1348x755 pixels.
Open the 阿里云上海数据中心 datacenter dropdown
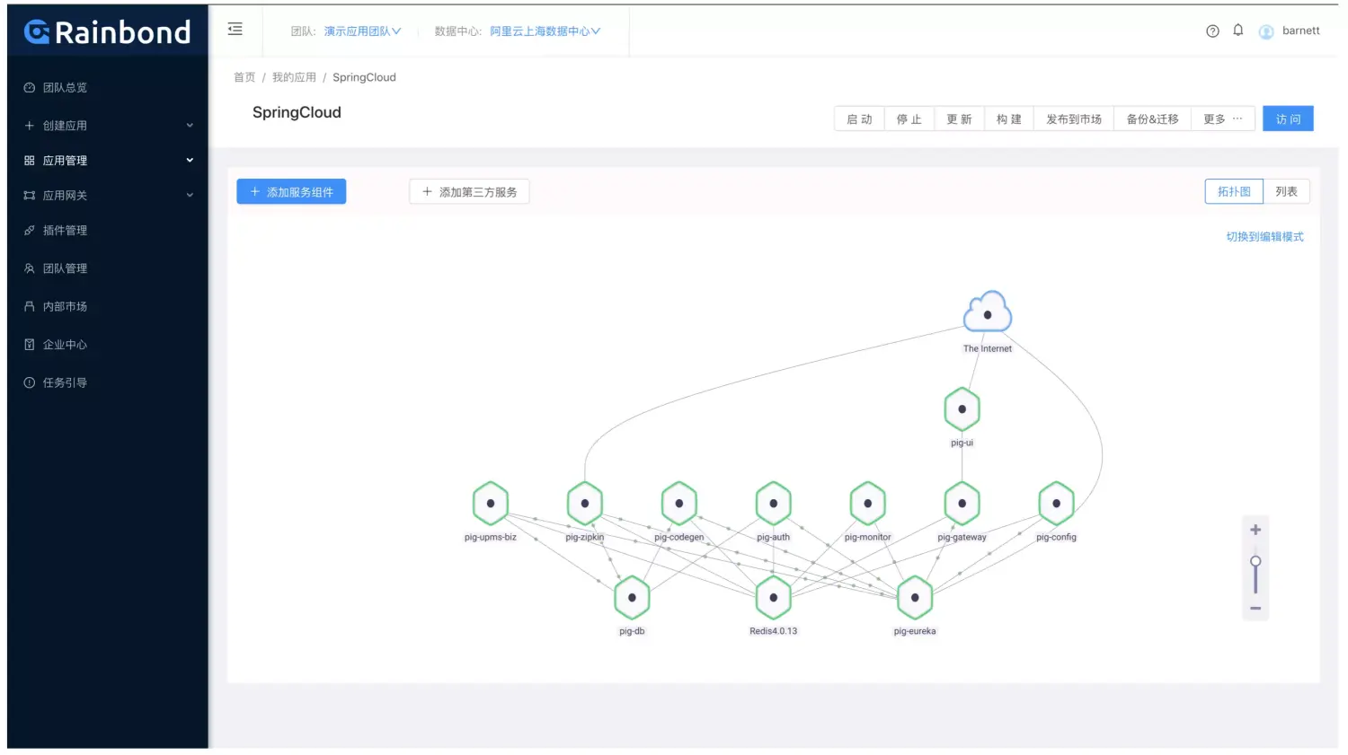[x=545, y=31]
